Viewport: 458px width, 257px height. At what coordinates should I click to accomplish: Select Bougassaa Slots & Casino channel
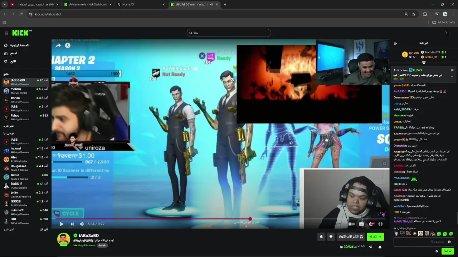pos(25,168)
